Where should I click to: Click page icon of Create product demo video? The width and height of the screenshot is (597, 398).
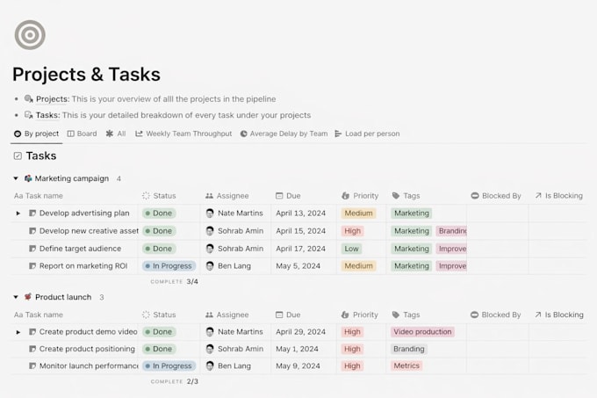[32, 332]
